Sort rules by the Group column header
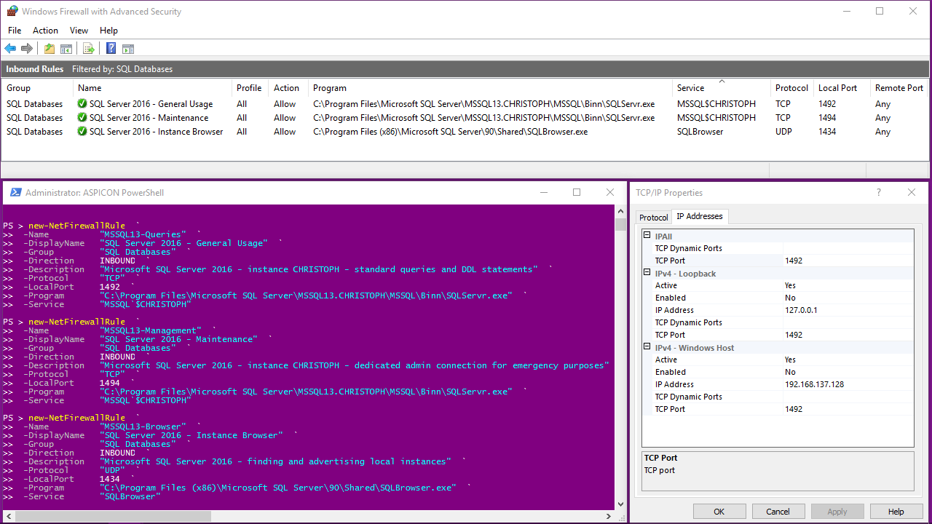Viewport: 932px width, 524px height. point(36,88)
